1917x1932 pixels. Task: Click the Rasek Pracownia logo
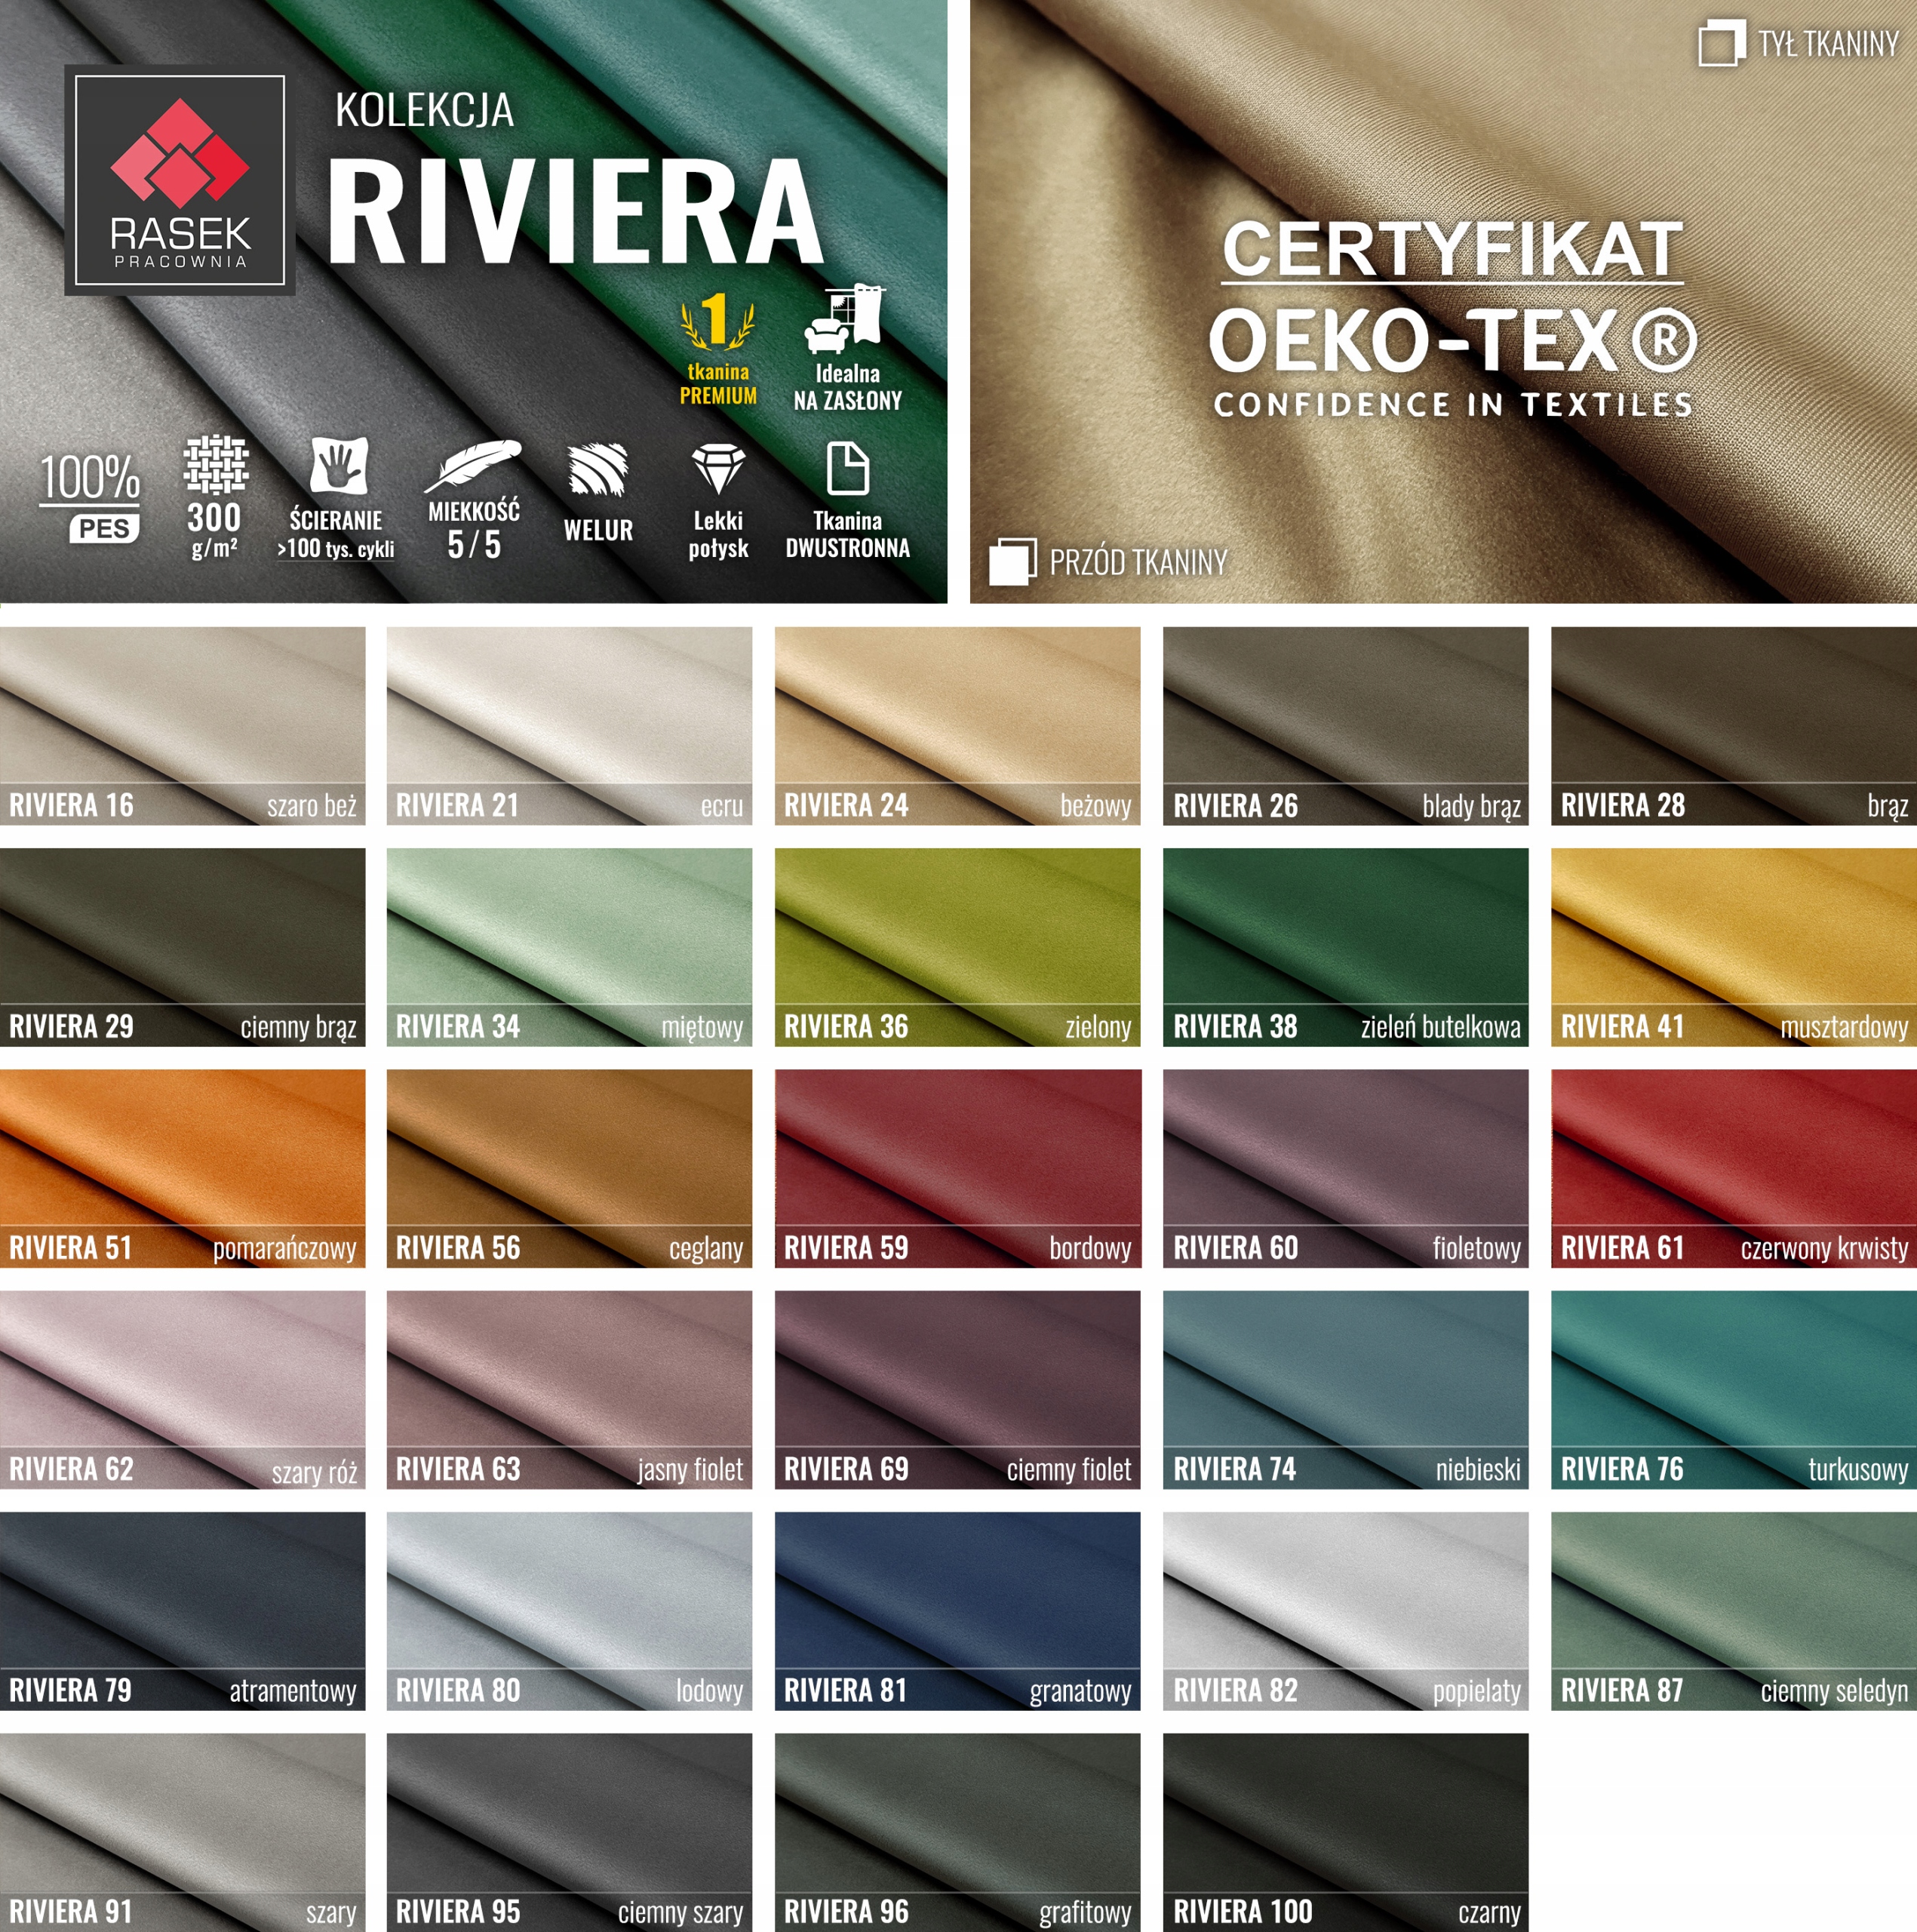point(180,181)
